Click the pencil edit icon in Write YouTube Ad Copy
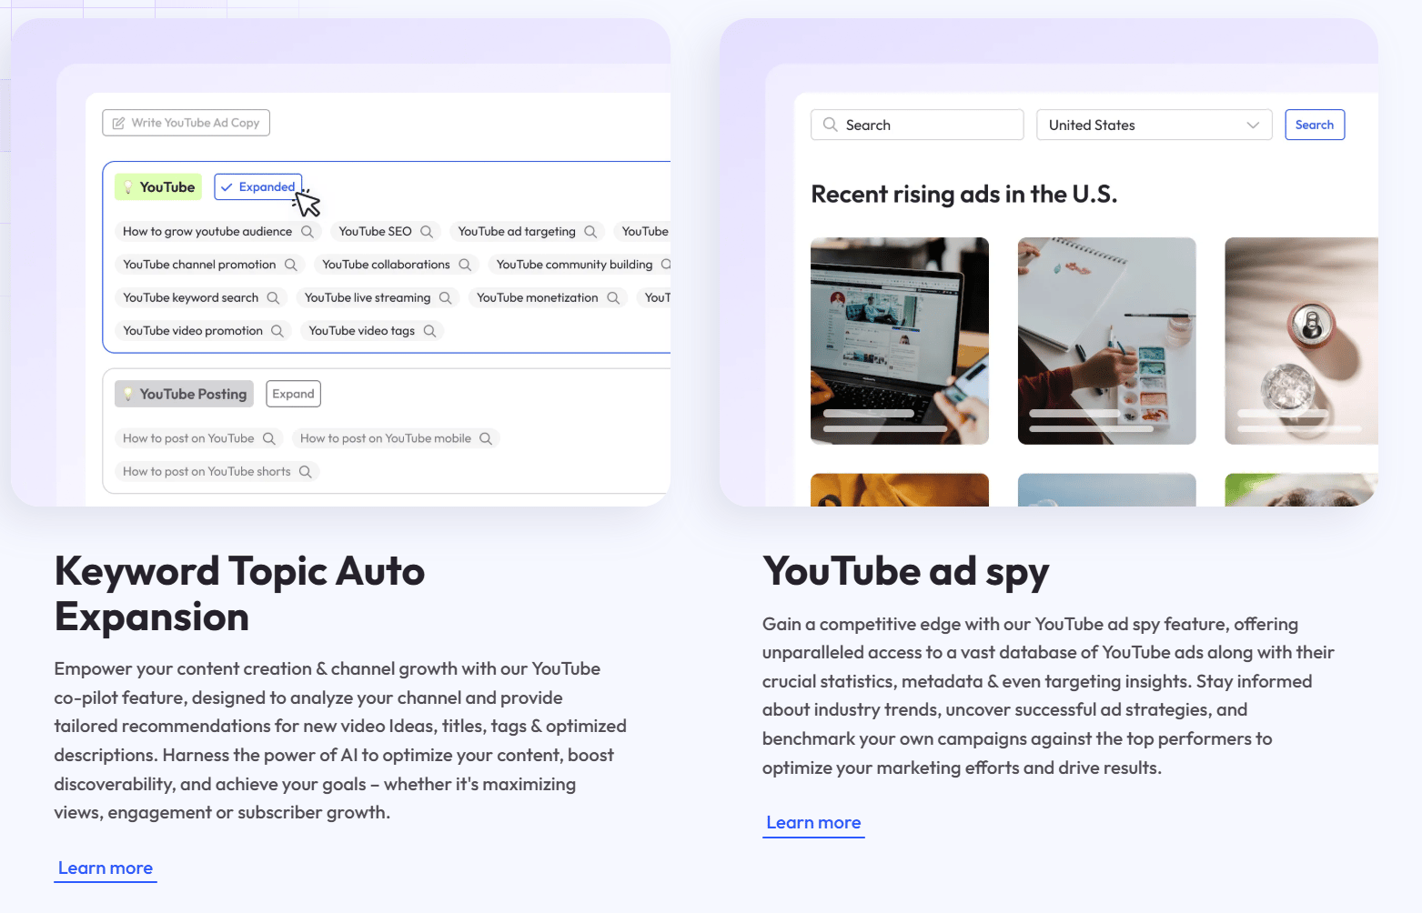 [x=118, y=123]
